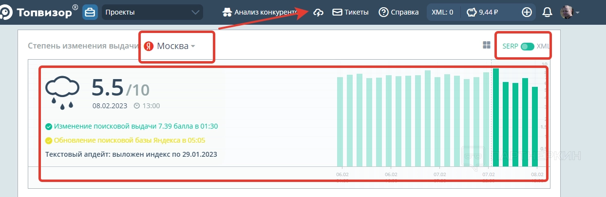
Task: Expand the Проекты dropdown
Action: (152, 12)
